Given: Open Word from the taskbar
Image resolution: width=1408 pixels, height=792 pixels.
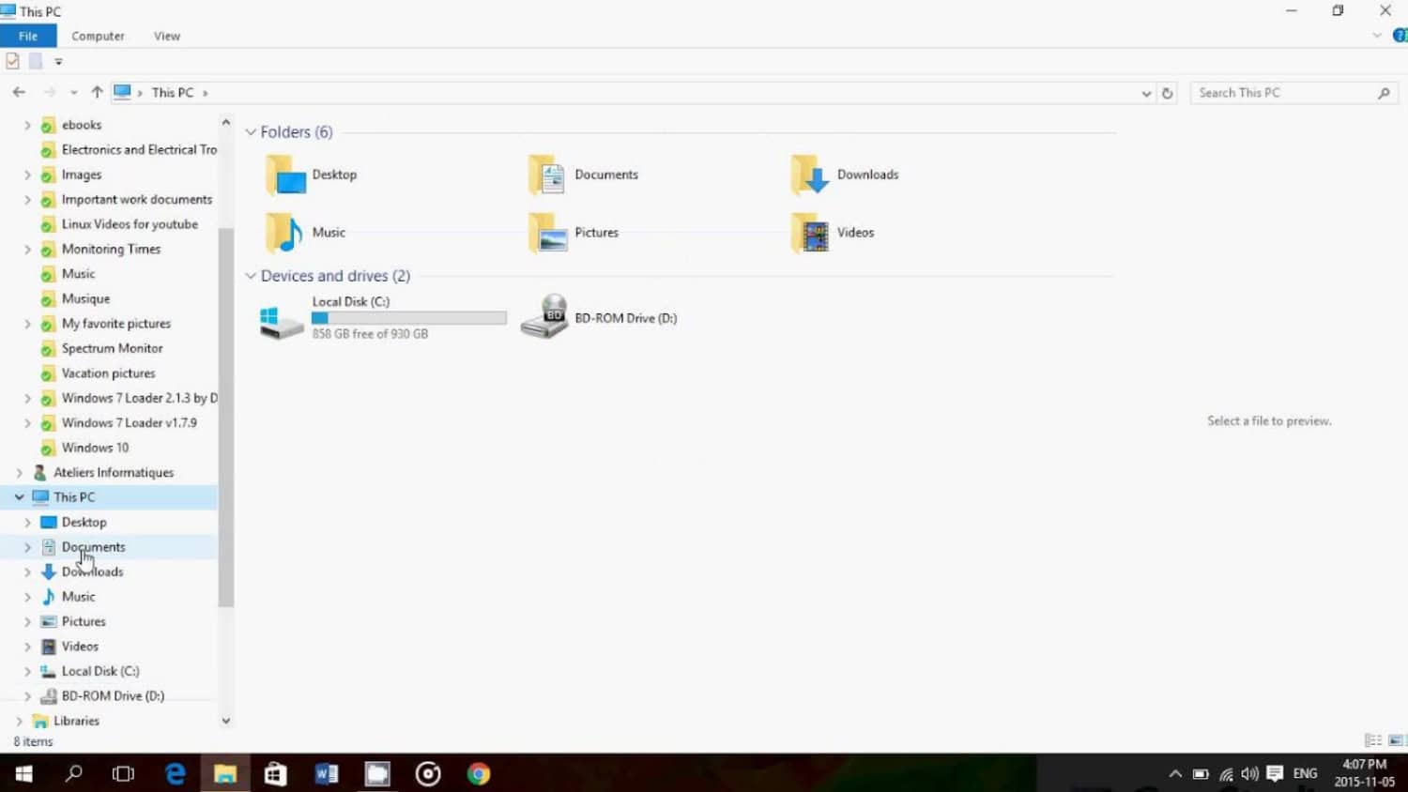Looking at the screenshot, I should pyautogui.click(x=326, y=774).
